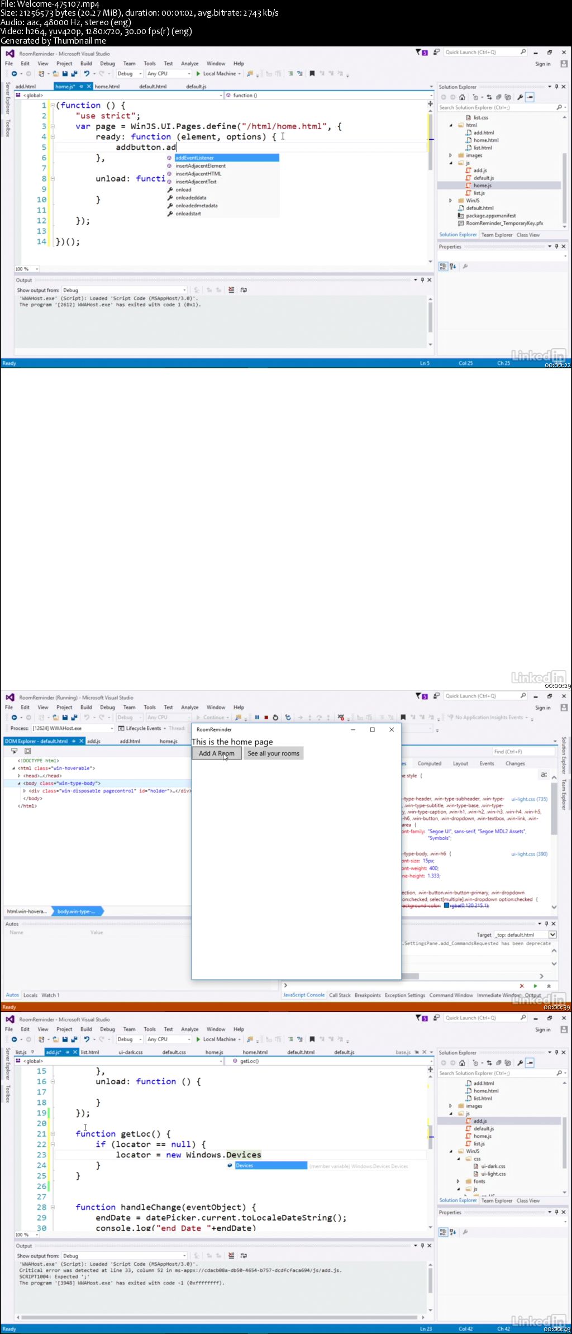The height and width of the screenshot is (1334, 572).
Task: Click the status bar text Ln 5
Action: coord(425,363)
